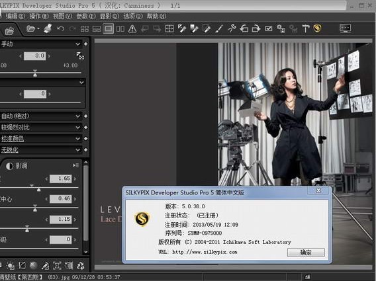This screenshot has height=281, width=376.
Task: Click the open file folder icon
Action: [x=31, y=28]
